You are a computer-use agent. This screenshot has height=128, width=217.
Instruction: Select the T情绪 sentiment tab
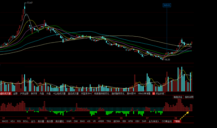point(177,121)
